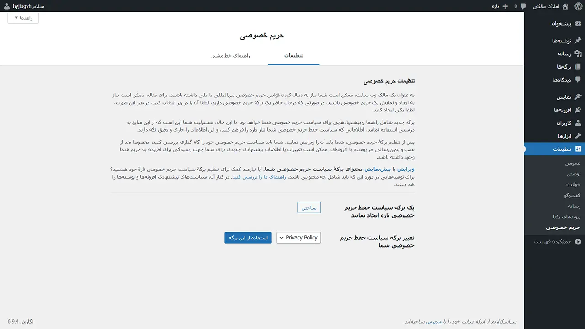Image resolution: width=585 pixels, height=329 pixels.
Task: Click the املاک مالکی site name
Action: pos(547,6)
